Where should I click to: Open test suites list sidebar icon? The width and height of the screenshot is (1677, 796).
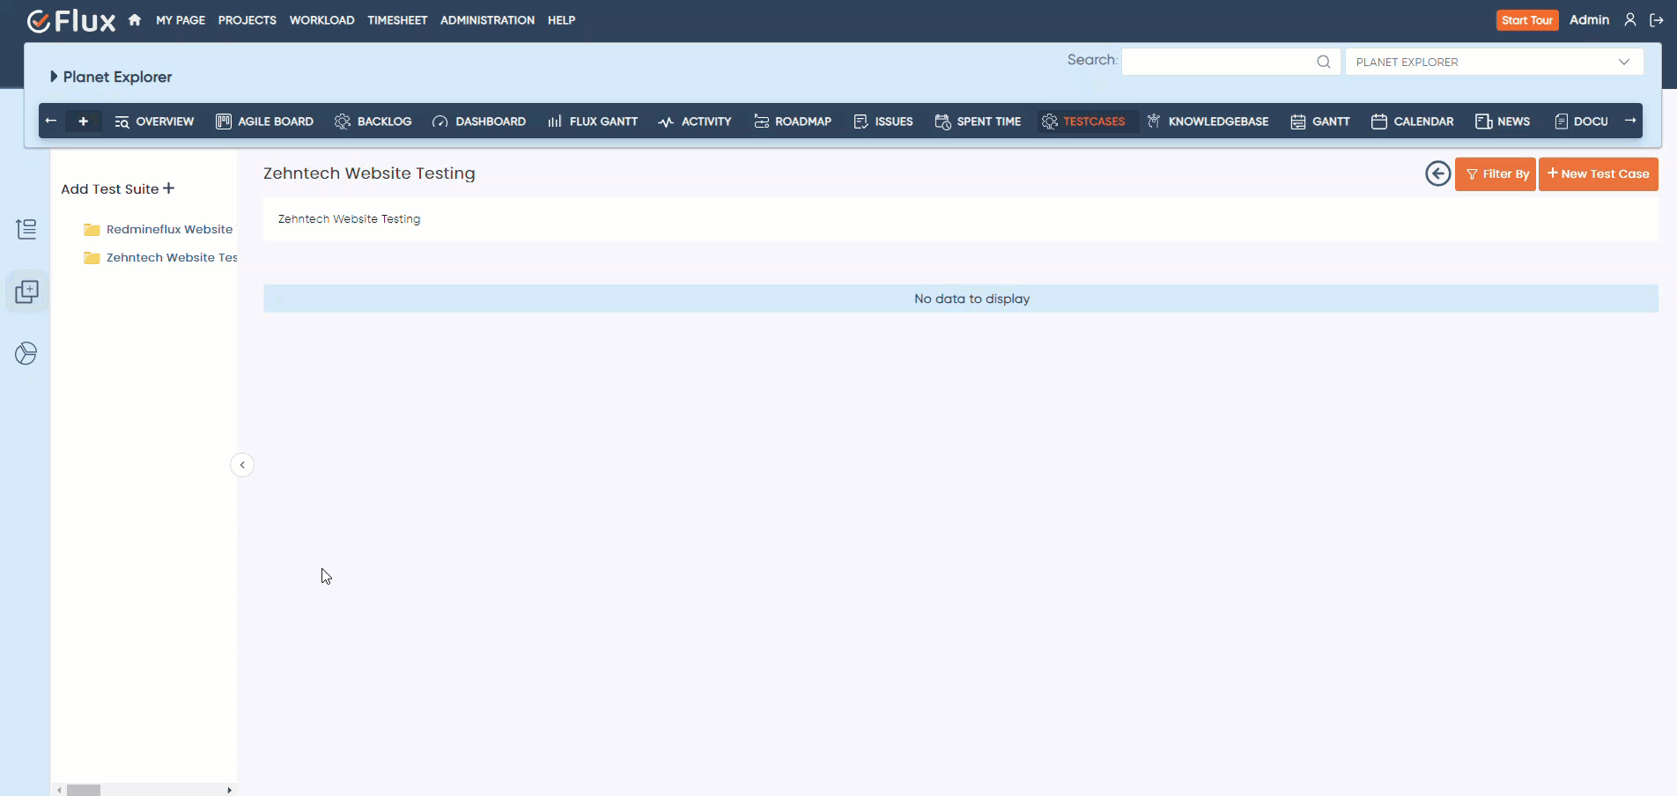(26, 230)
